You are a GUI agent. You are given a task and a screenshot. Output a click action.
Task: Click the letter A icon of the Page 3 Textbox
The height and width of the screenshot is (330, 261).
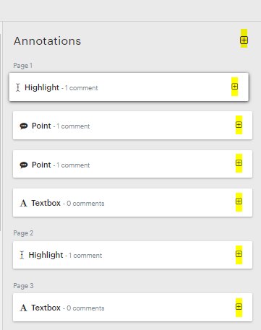click(x=23, y=308)
